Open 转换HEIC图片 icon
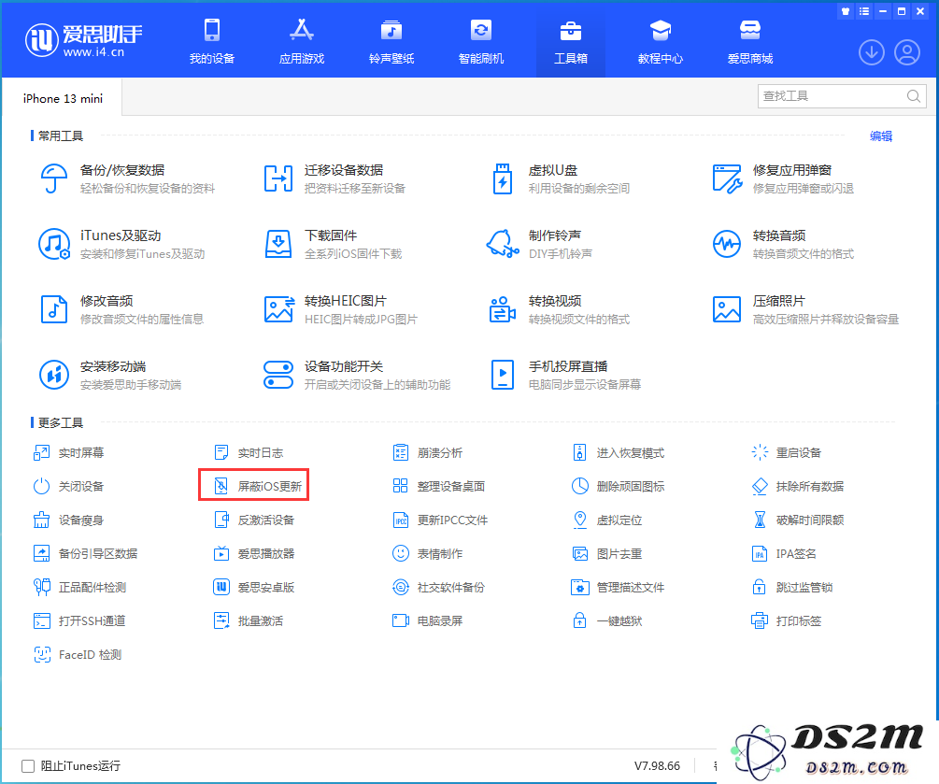 [x=279, y=309]
